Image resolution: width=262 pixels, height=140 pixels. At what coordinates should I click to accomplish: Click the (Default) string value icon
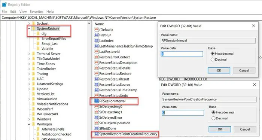(97, 30)
